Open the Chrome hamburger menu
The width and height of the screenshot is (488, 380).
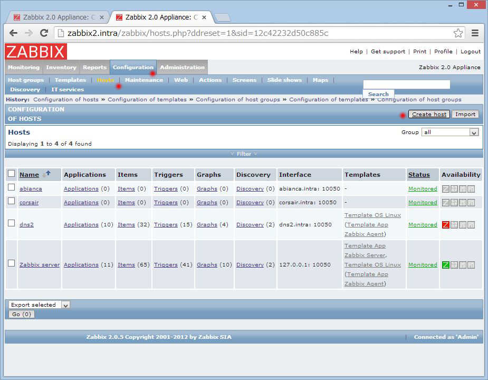[x=475, y=33]
